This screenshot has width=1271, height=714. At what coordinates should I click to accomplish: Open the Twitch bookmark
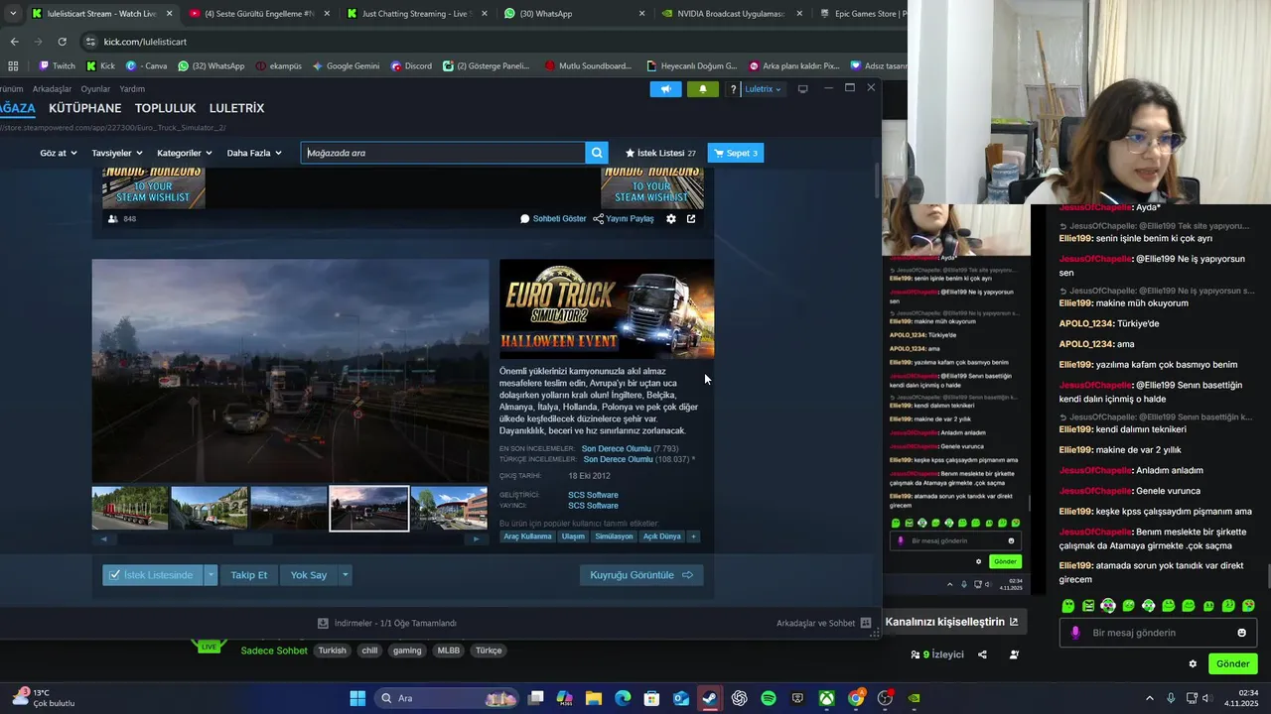coord(57,65)
